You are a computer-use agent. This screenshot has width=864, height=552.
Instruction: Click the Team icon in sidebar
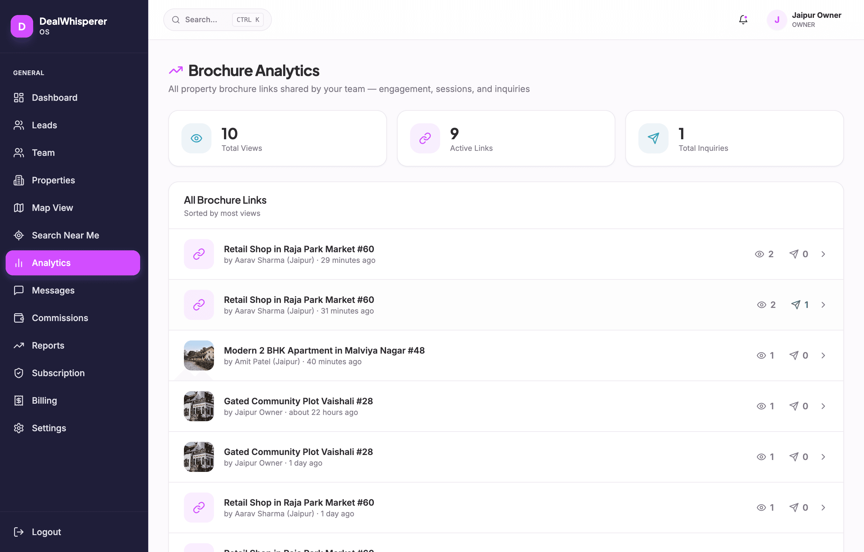[19, 153]
